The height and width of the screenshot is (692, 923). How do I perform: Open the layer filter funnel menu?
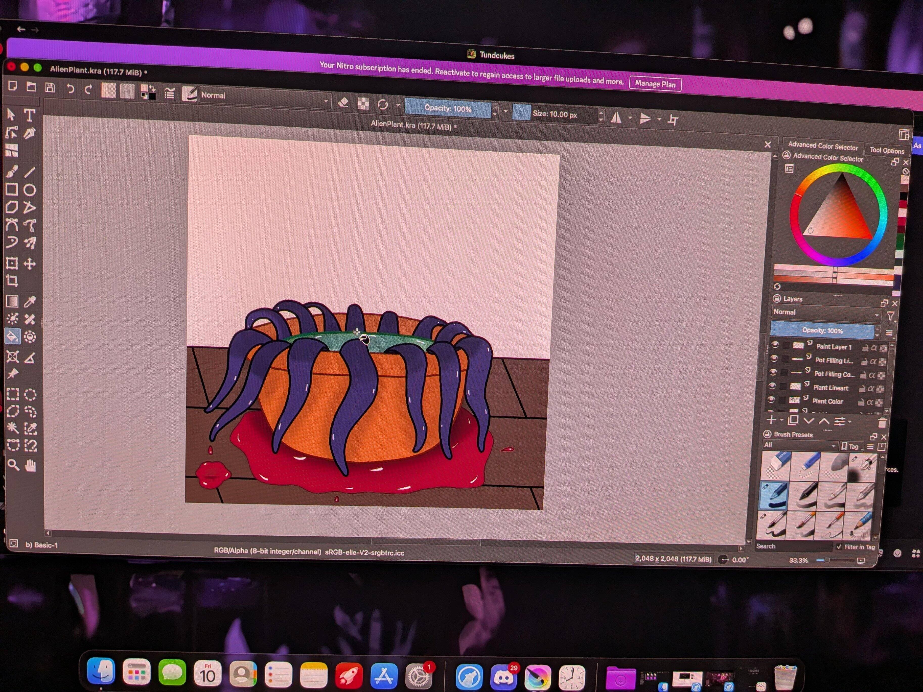(890, 316)
